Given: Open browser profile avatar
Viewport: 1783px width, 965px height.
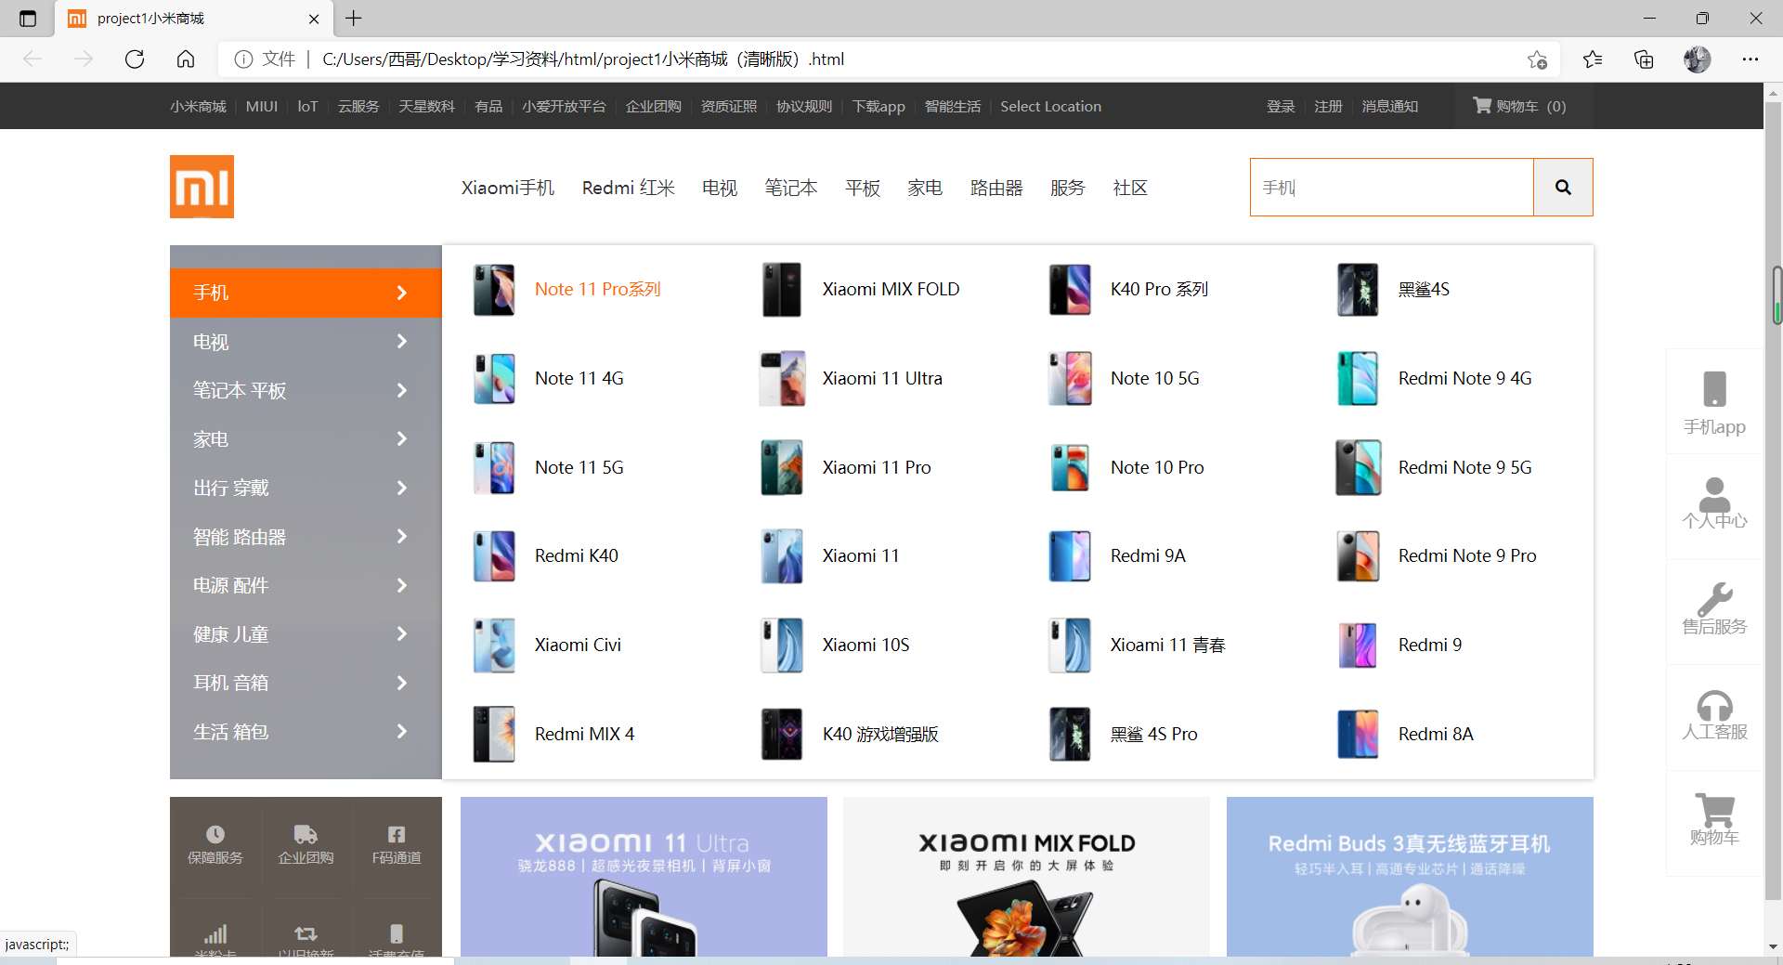Looking at the screenshot, I should [x=1698, y=59].
